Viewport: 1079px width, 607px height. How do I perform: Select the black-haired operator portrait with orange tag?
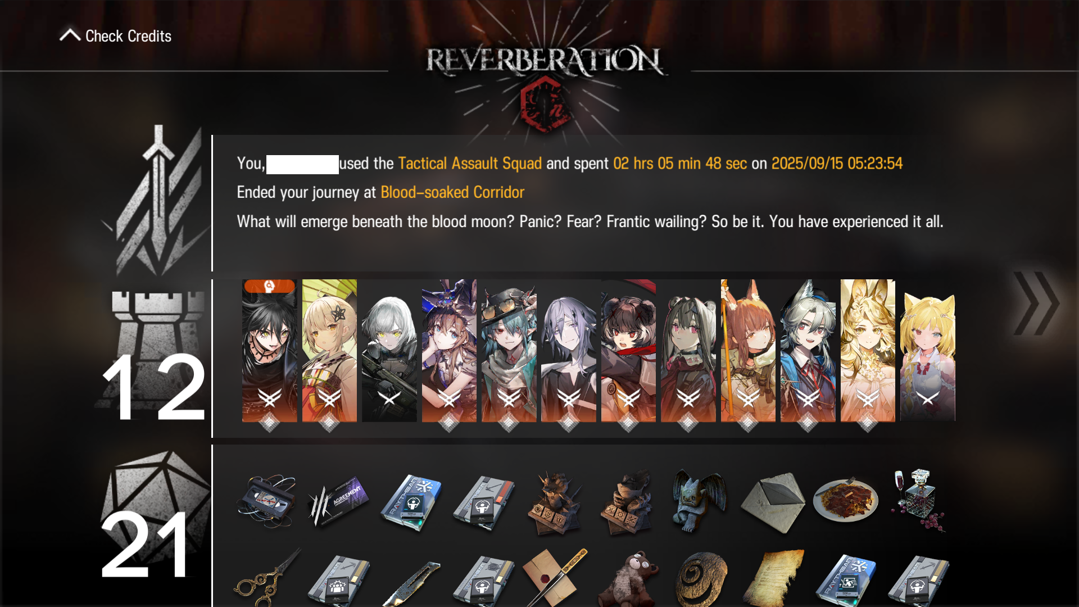[269, 351]
